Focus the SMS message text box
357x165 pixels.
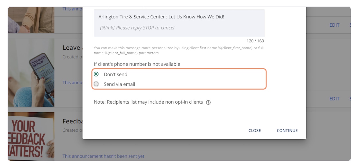(179, 23)
